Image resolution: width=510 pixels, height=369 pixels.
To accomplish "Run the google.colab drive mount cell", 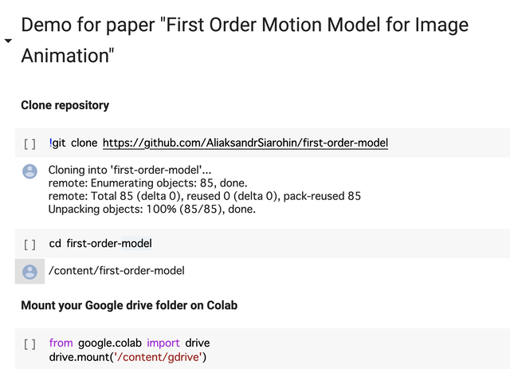I will pos(29,343).
